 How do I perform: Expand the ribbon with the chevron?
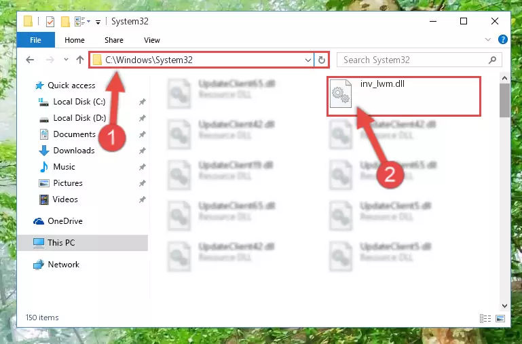point(487,39)
